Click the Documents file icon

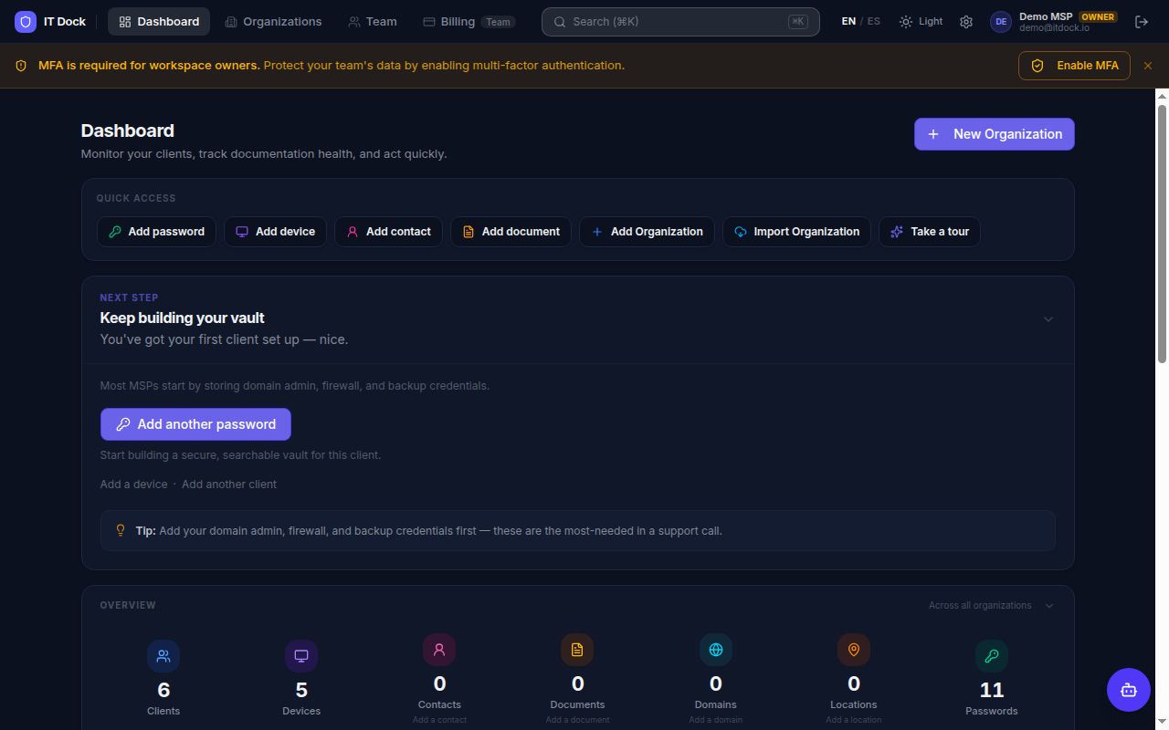coord(577,650)
